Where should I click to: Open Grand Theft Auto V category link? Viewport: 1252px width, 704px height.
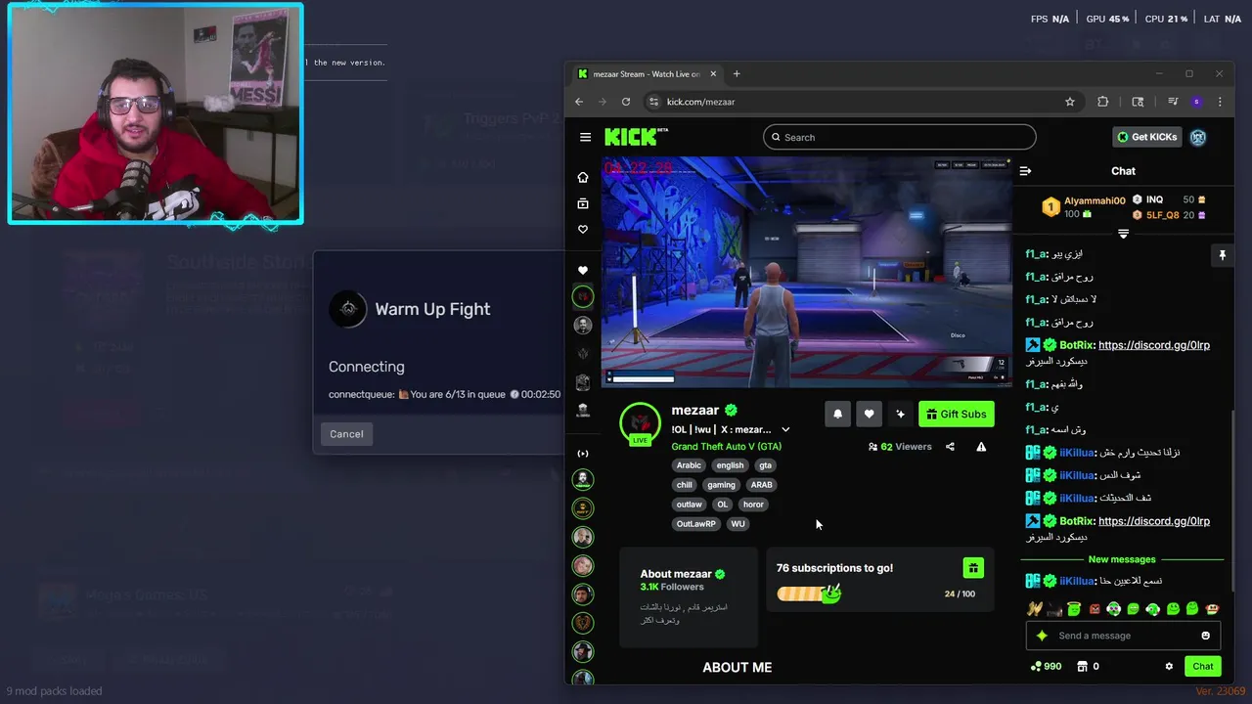pos(726,447)
